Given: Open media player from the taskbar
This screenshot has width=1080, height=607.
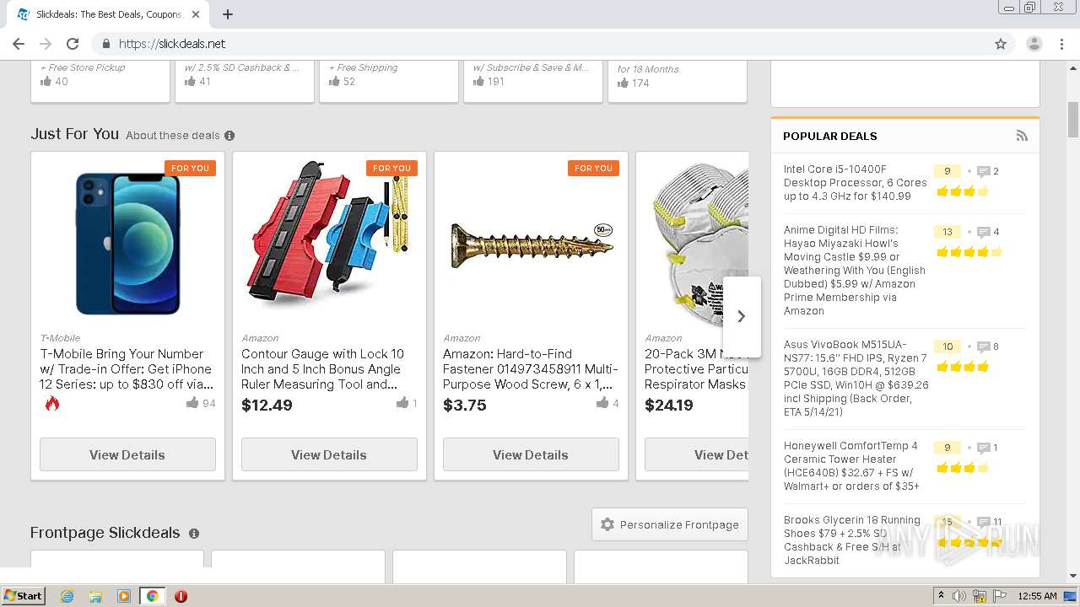Looking at the screenshot, I should [124, 596].
